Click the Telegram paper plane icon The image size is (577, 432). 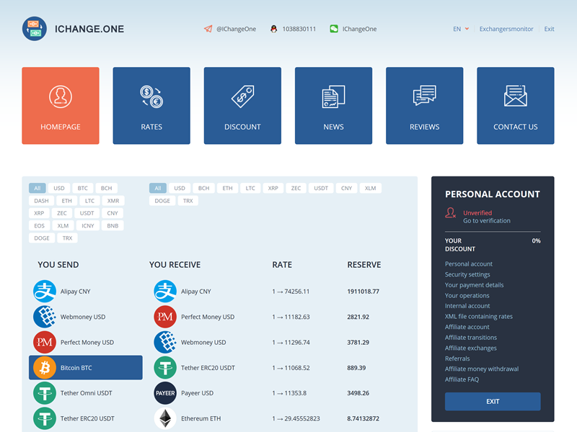tap(208, 29)
